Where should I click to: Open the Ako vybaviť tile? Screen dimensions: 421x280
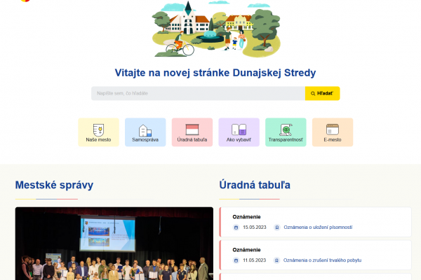(x=239, y=132)
